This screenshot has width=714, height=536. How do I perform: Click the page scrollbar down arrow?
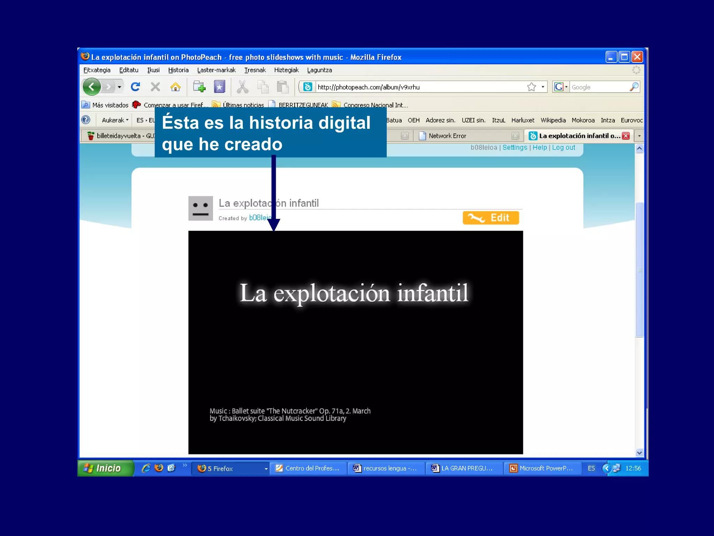(x=639, y=453)
